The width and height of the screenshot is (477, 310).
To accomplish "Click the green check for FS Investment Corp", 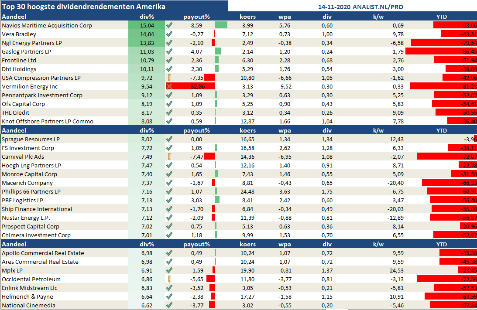I will tap(169, 148).
